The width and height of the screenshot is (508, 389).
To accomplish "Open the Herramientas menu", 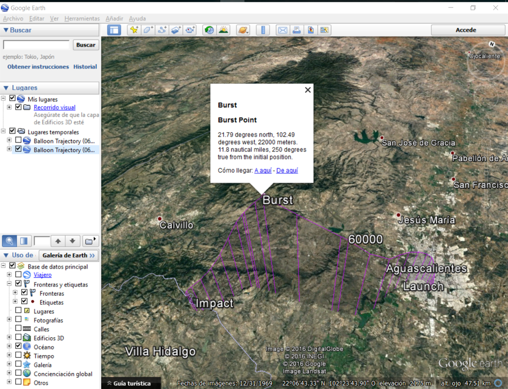I will (x=82, y=18).
